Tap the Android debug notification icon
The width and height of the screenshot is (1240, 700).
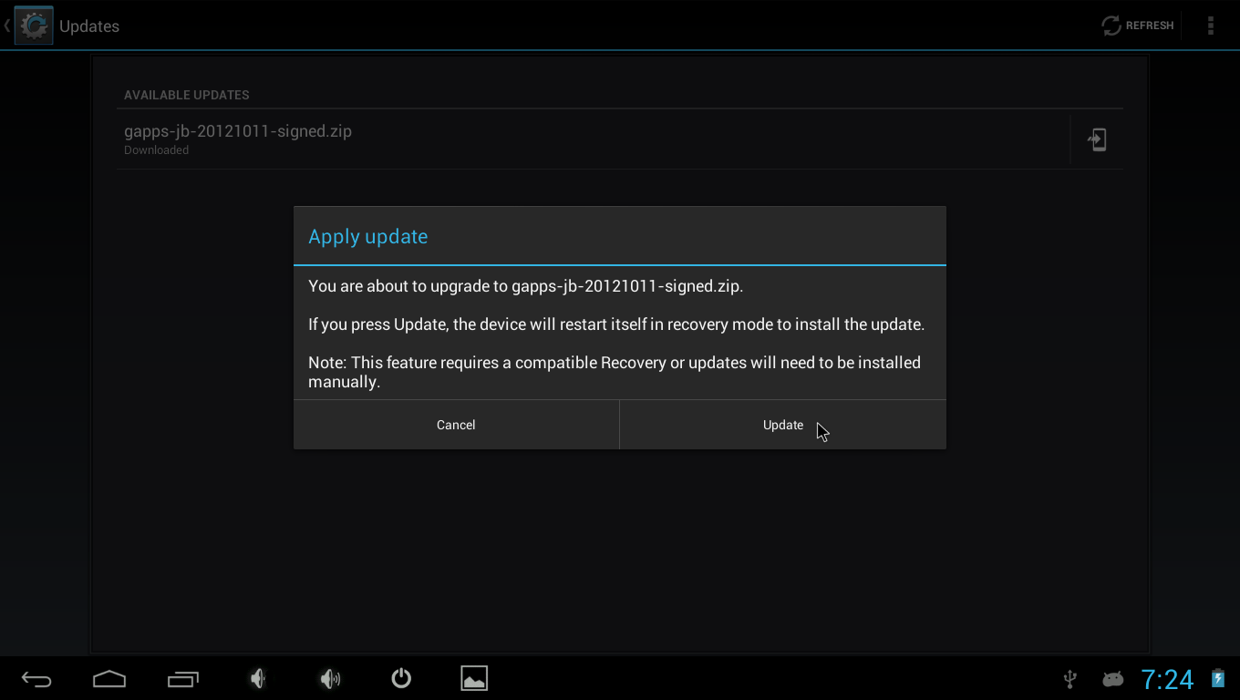(x=1112, y=678)
